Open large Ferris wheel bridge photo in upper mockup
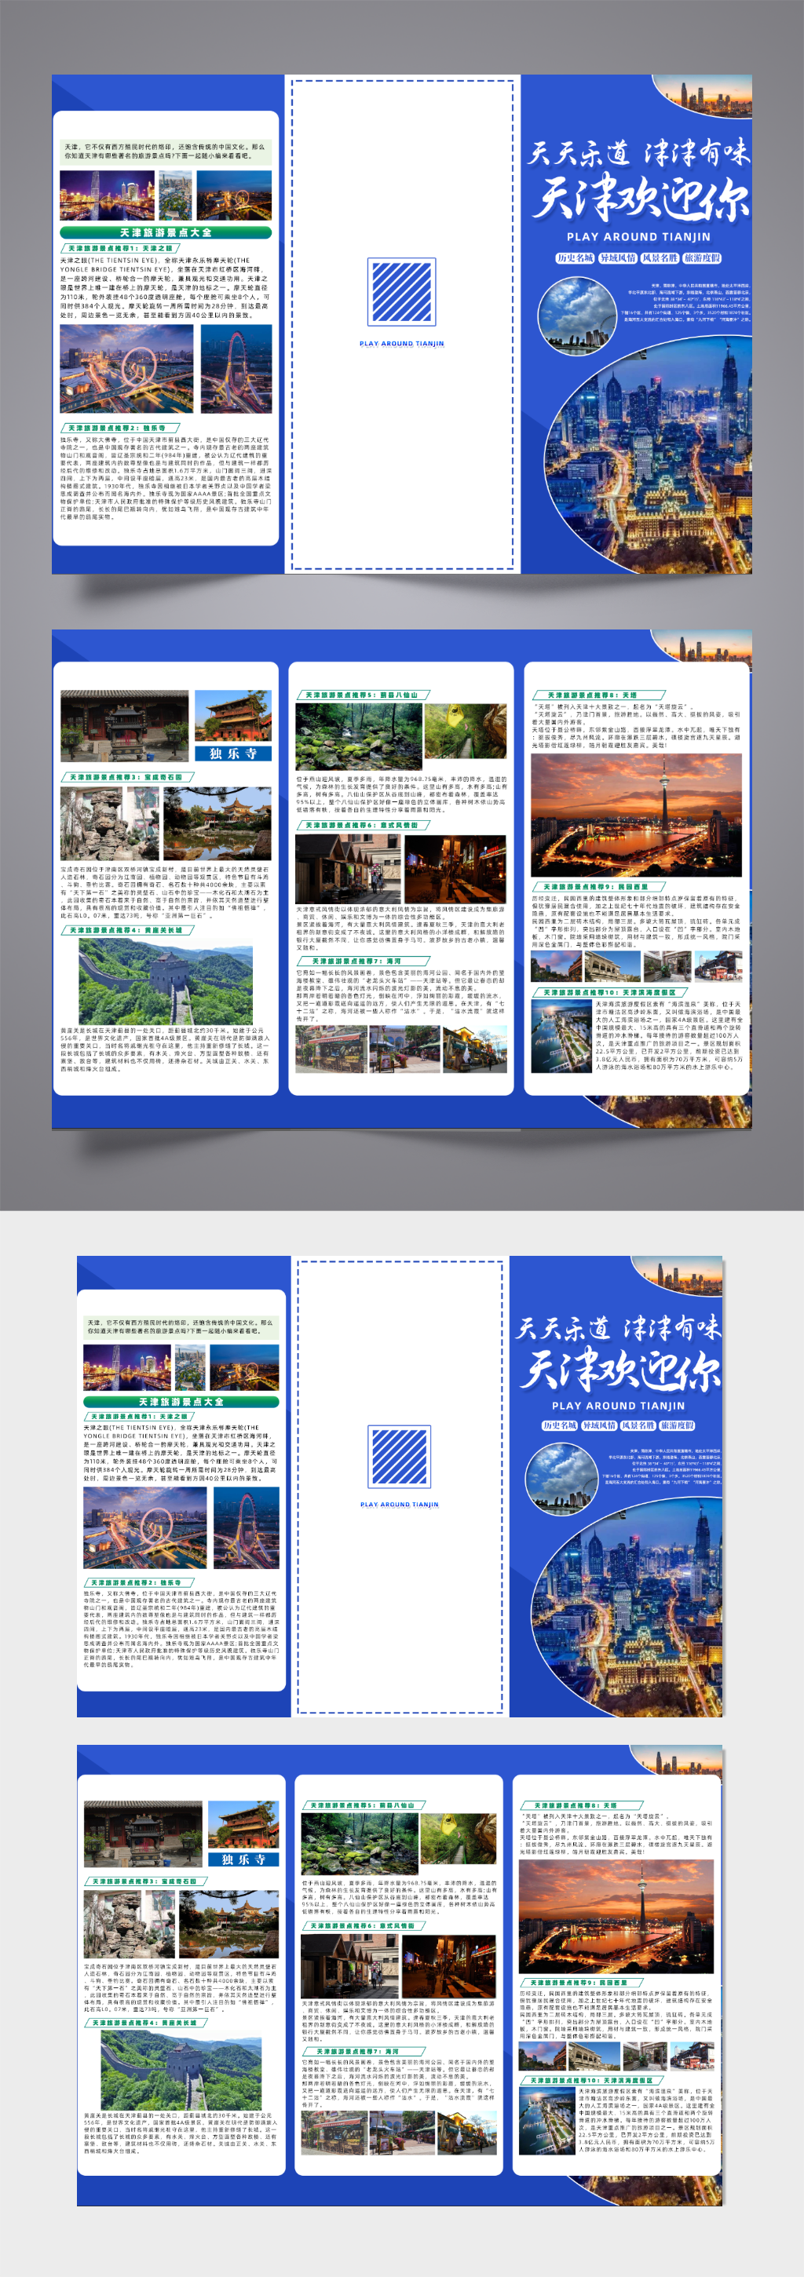 pyautogui.click(x=126, y=369)
